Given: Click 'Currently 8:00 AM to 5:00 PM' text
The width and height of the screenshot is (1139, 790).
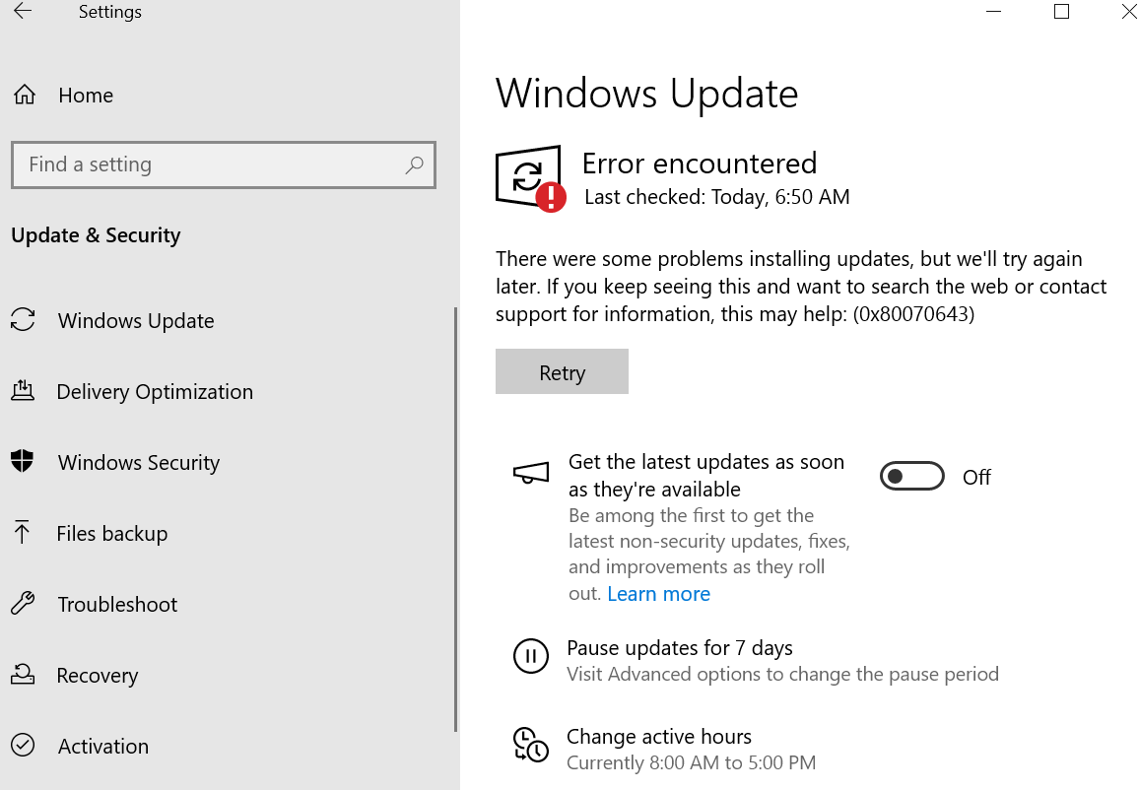Looking at the screenshot, I should (x=691, y=762).
